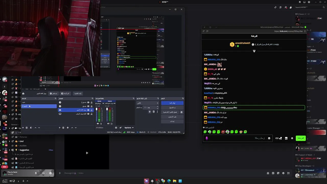Open virtual camera settings gear

click(181, 112)
